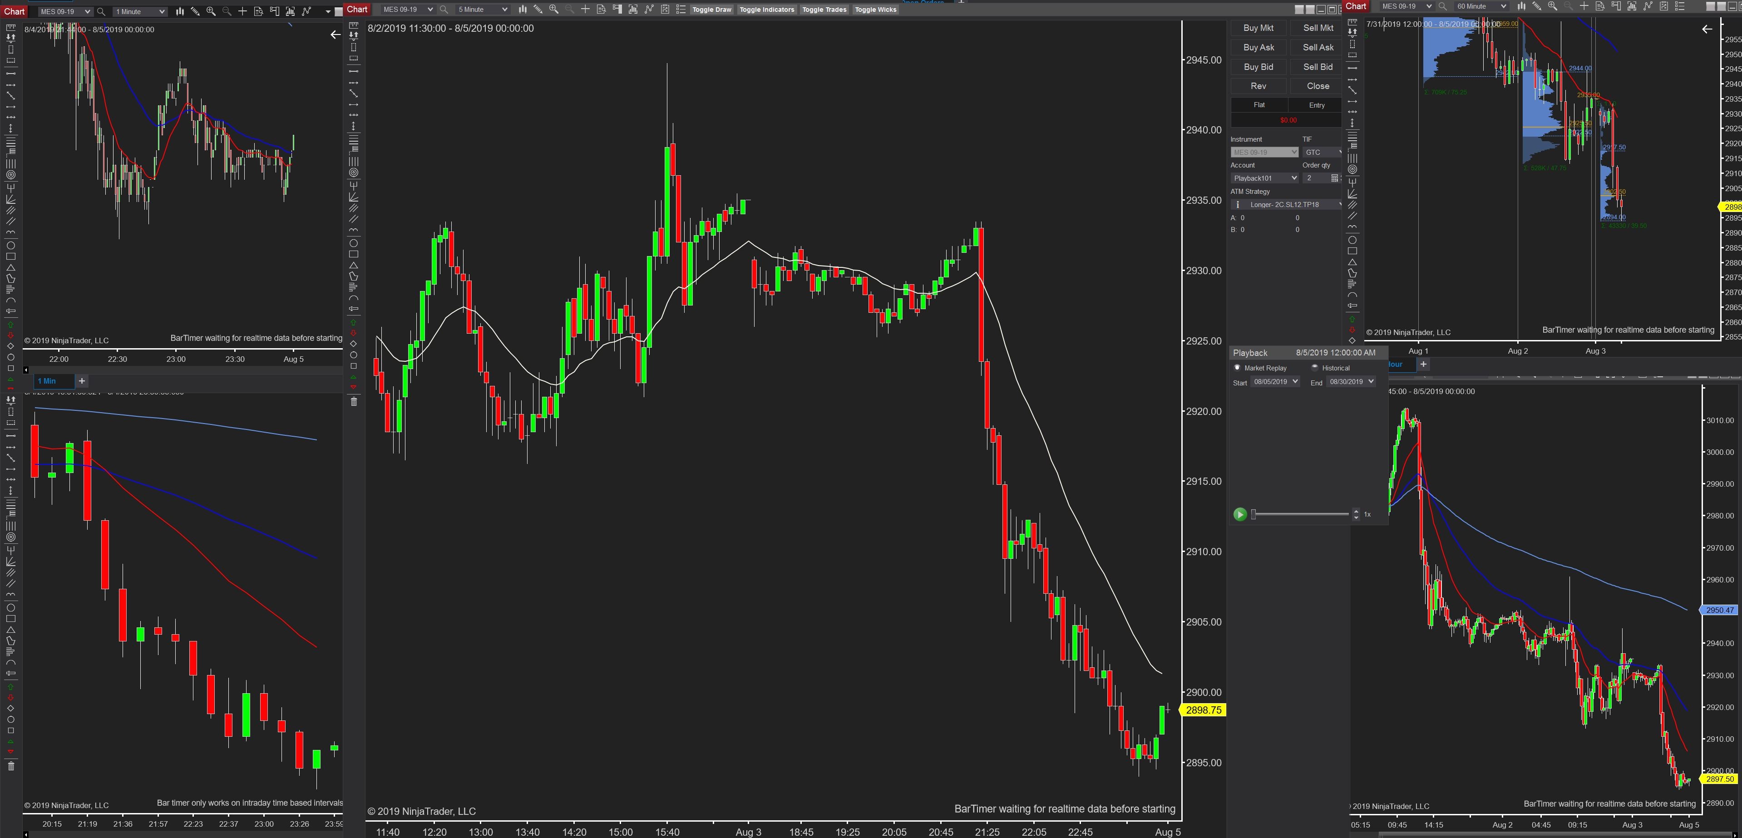Select the Market Replay radio button
The height and width of the screenshot is (838, 1742).
[1238, 368]
